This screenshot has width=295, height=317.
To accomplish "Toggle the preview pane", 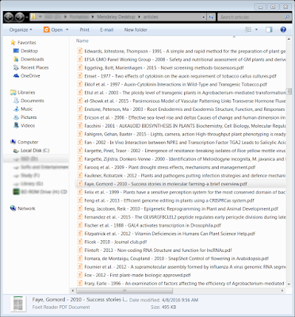I will point(269,30).
